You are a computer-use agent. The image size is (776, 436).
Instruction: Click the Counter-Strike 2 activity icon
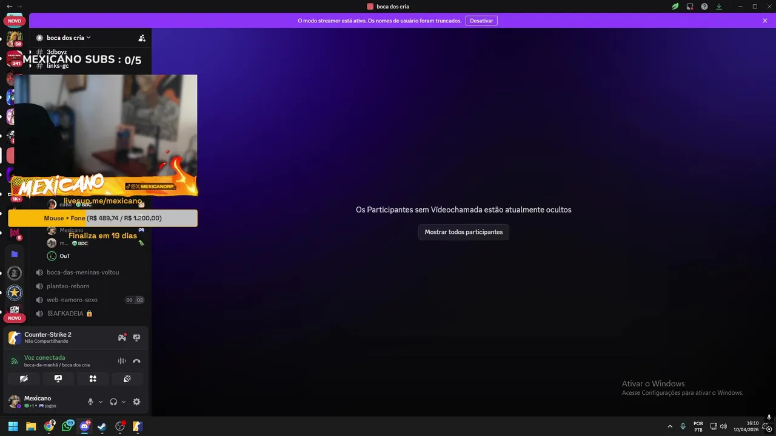[15, 338]
